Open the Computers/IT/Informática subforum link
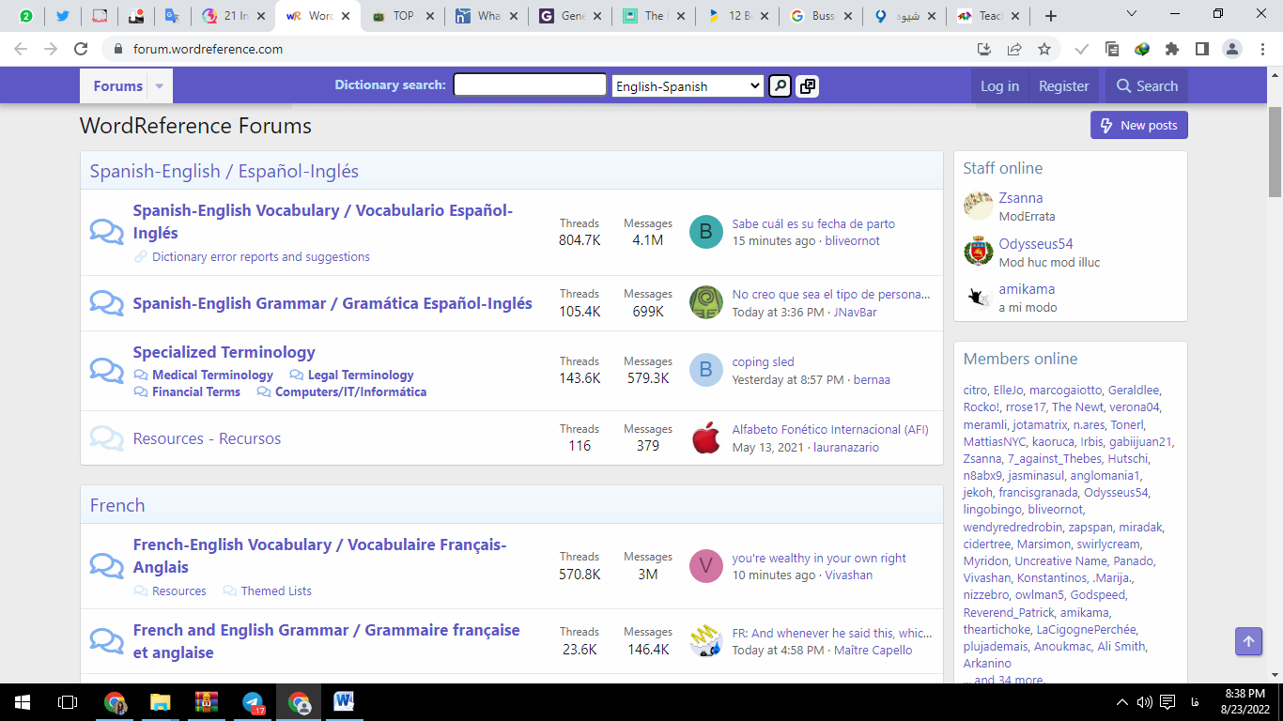The height and width of the screenshot is (721, 1283). pyautogui.click(x=350, y=391)
